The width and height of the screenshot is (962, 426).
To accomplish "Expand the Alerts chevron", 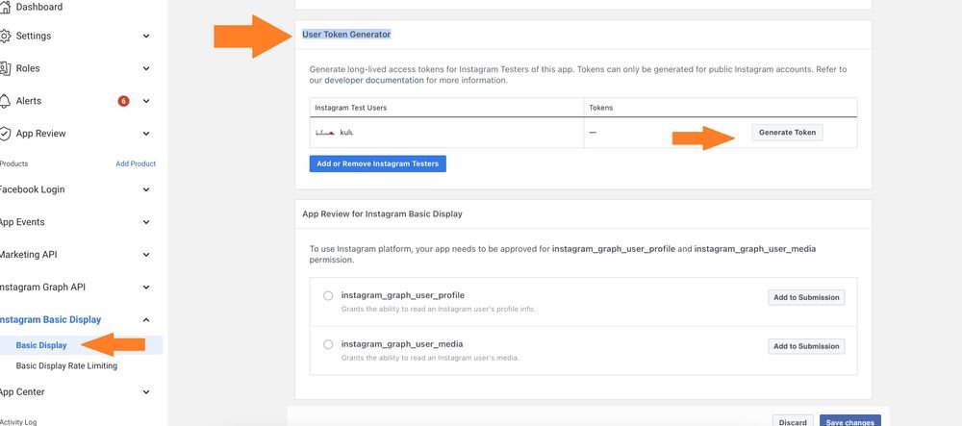I will coord(146,101).
